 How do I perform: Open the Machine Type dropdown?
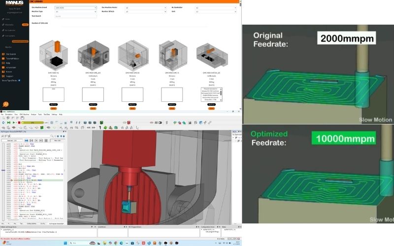coord(76,11)
